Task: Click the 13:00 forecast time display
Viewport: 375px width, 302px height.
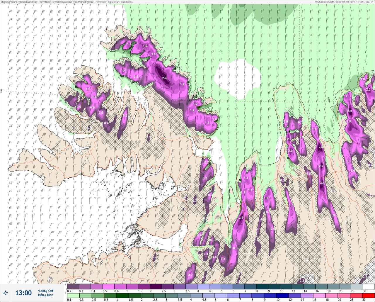Action: pyautogui.click(x=23, y=293)
